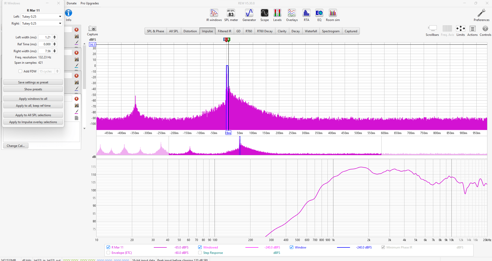Switch to the Waterfall tab

(311, 31)
